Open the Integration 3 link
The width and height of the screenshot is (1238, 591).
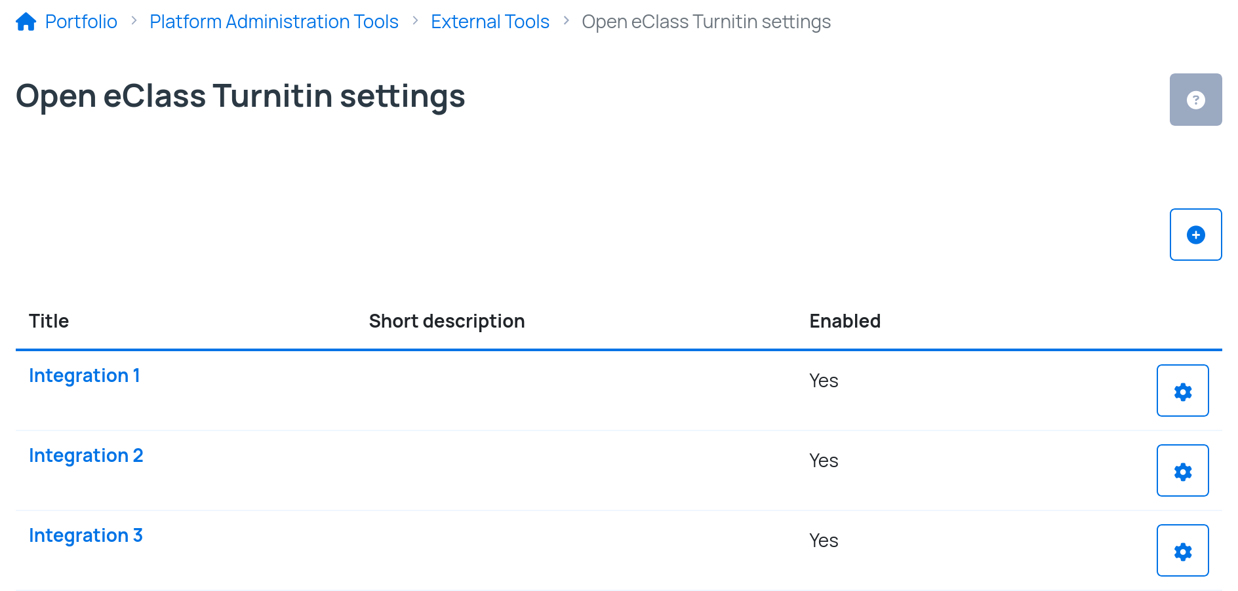[x=86, y=535]
